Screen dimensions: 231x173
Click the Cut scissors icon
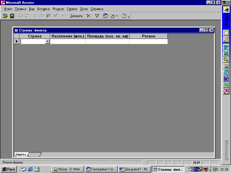click(35, 16)
